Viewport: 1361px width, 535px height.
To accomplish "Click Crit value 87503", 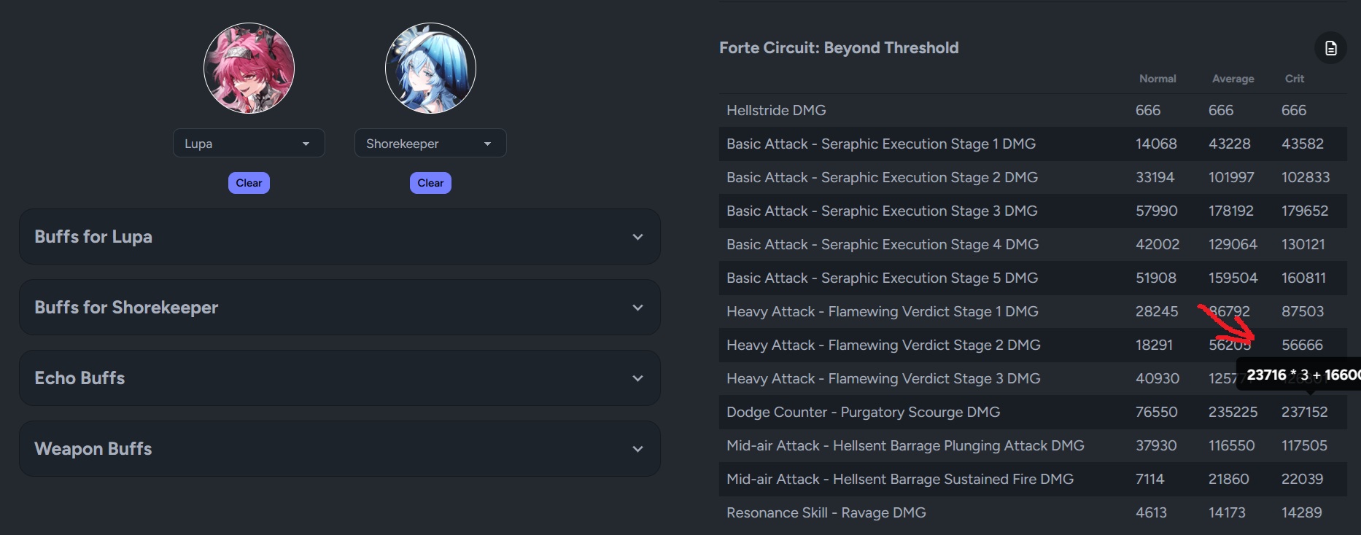I will tap(1303, 311).
